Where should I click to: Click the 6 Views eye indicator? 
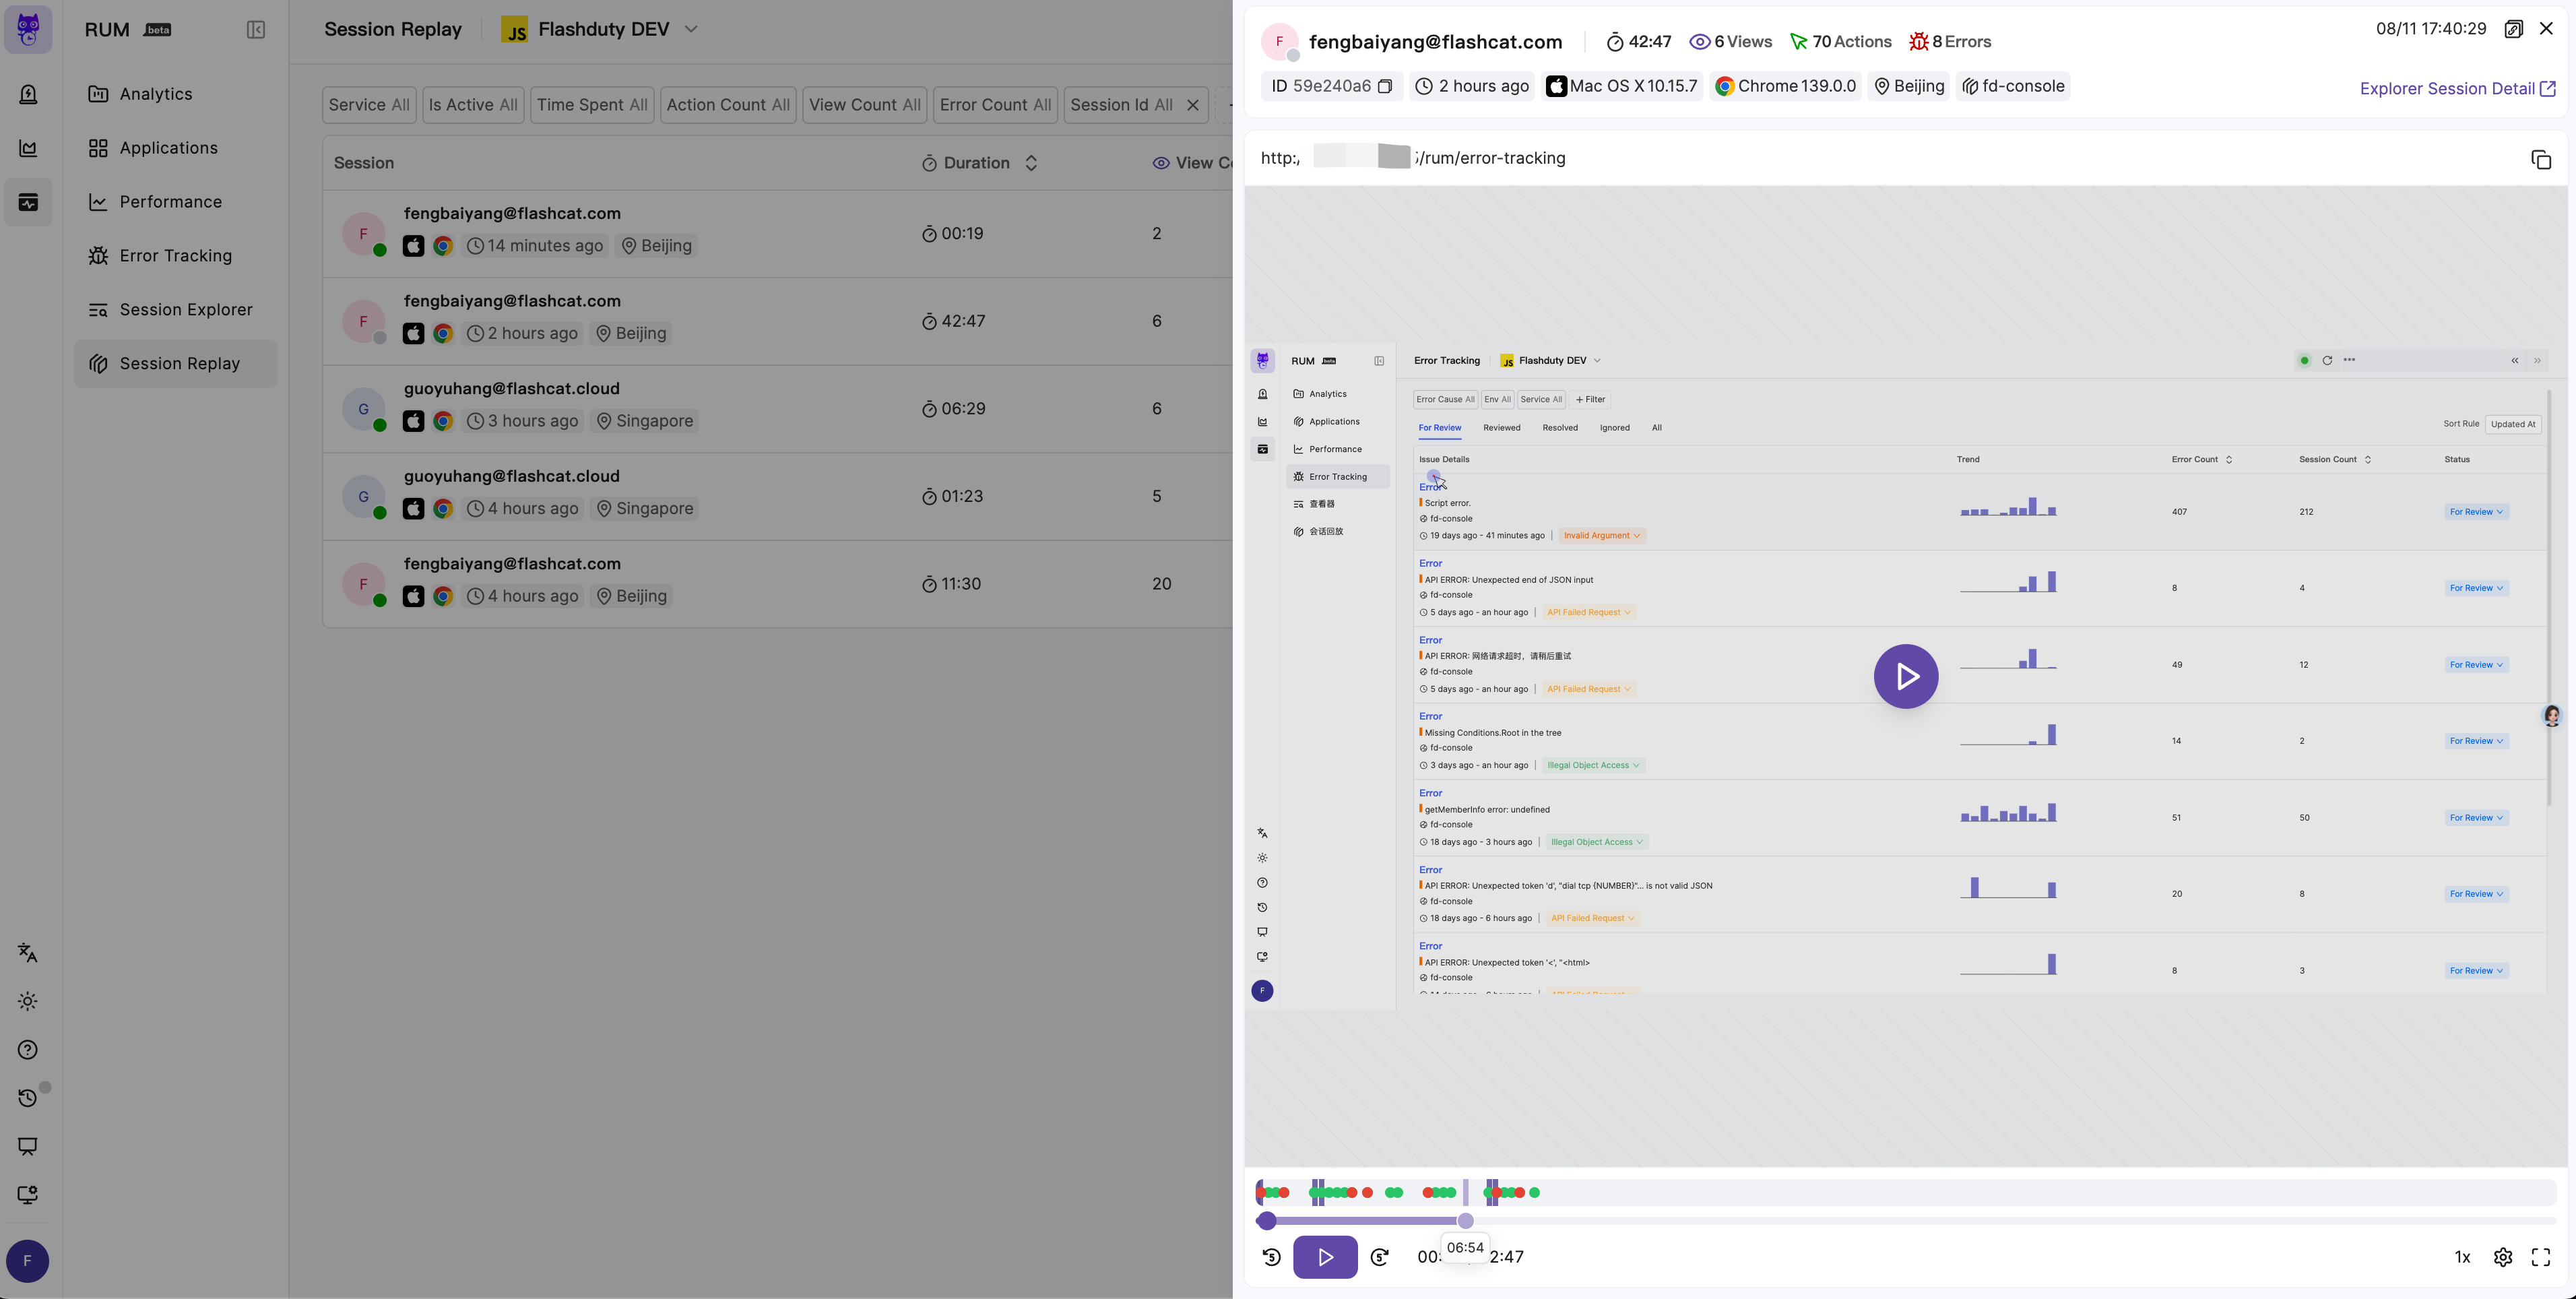1730,42
